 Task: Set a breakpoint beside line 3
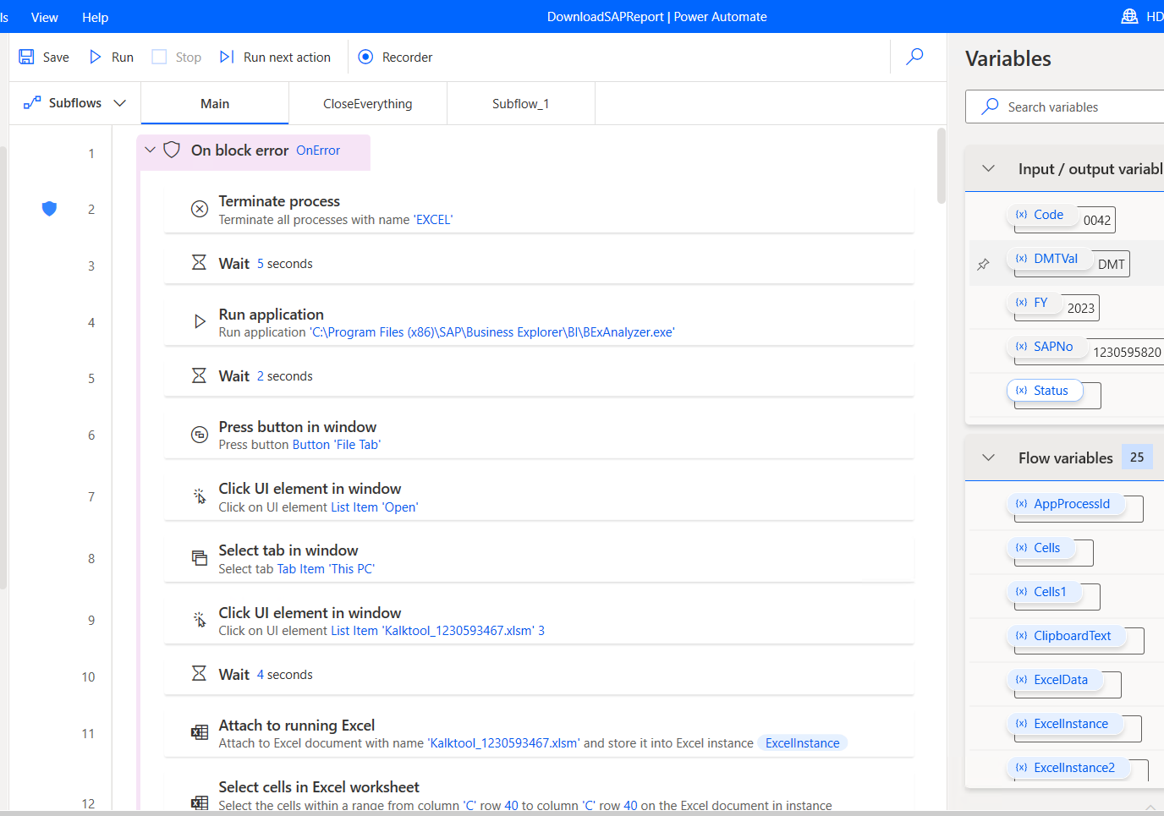click(x=49, y=266)
